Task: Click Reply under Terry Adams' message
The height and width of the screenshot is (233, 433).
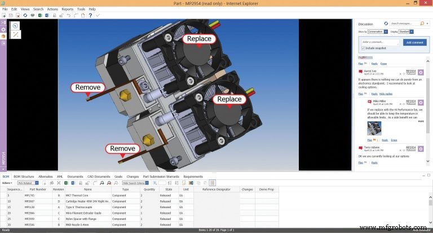Action: pos(374,162)
